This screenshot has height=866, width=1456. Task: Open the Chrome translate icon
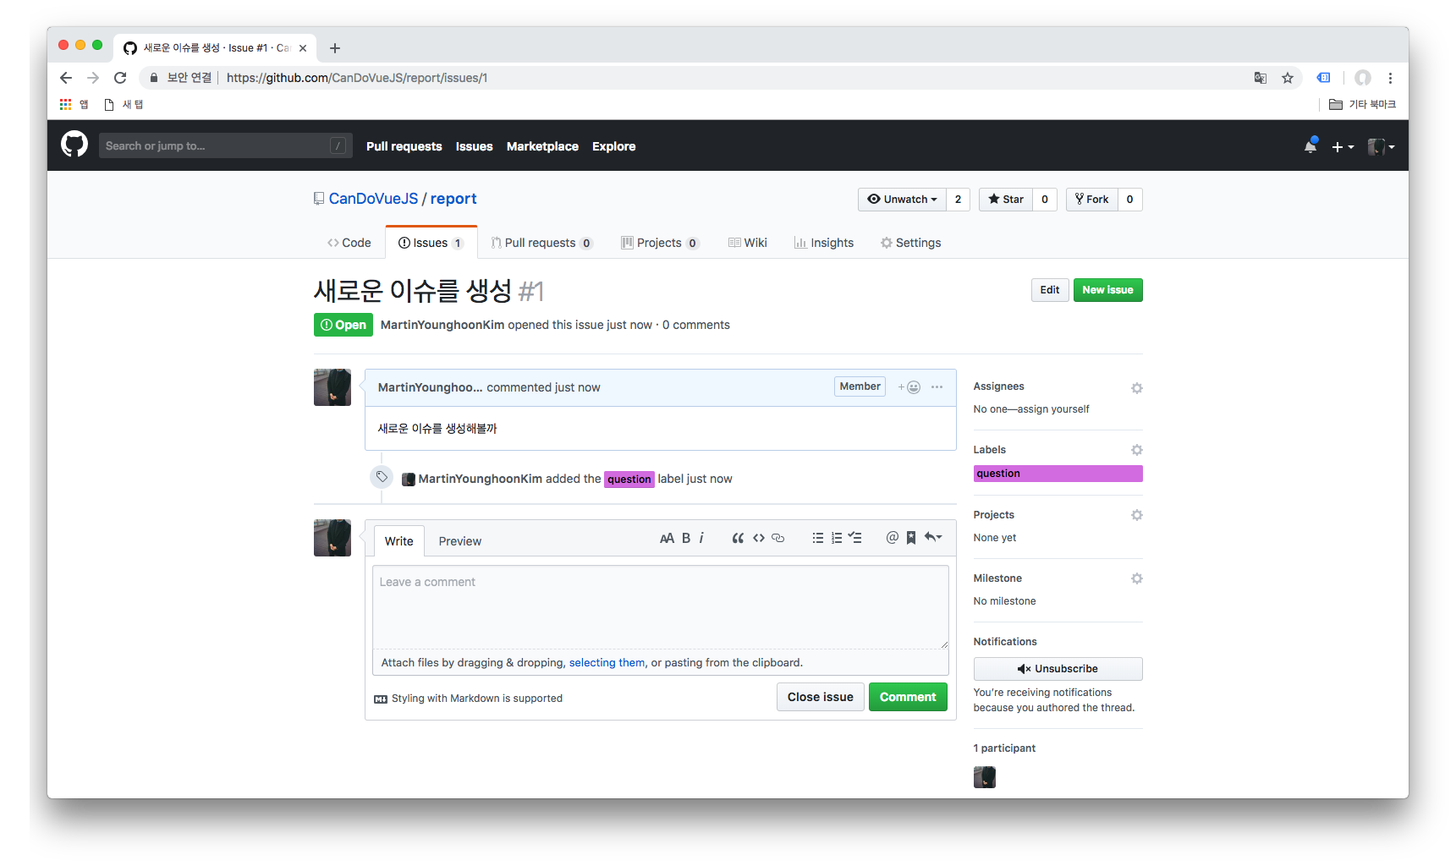coord(1261,78)
